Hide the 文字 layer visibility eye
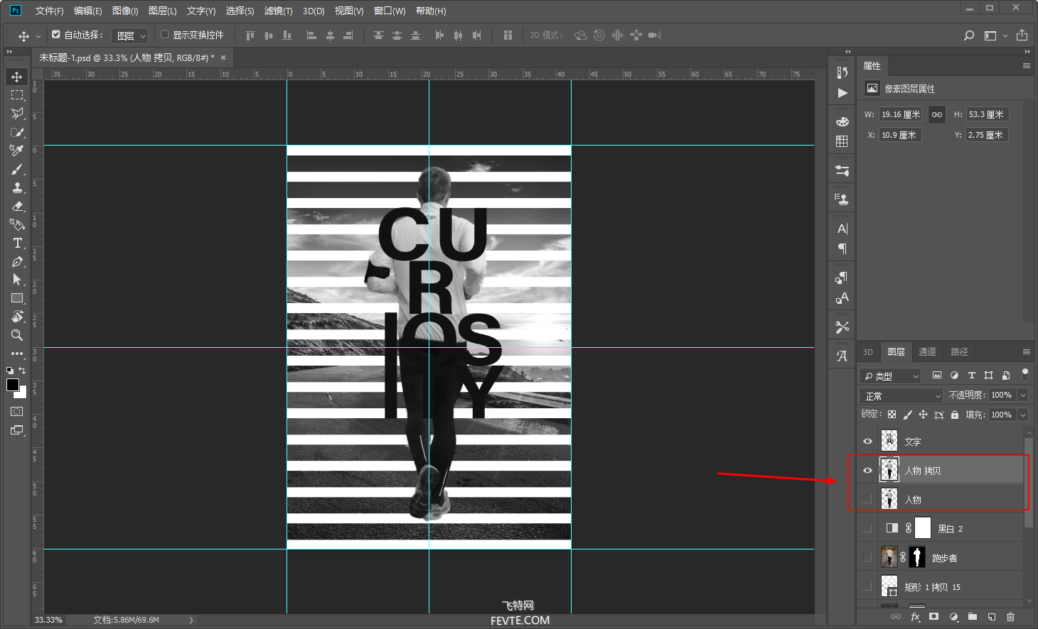Viewport: 1038px width, 629px height. point(867,442)
